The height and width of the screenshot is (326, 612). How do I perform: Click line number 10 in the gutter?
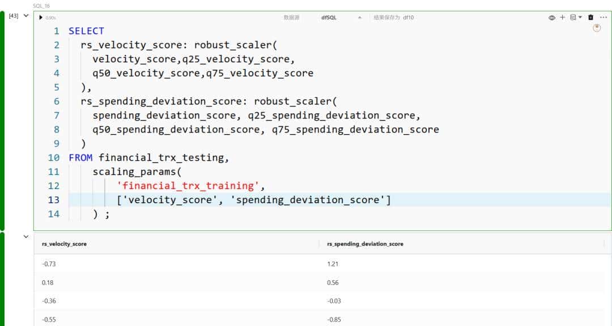[54, 157]
